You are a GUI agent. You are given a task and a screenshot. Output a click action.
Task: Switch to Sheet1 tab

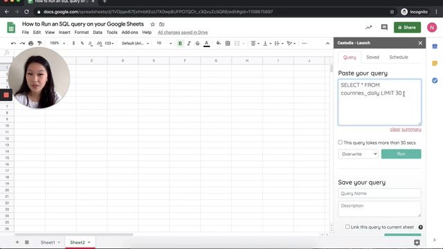50,242
